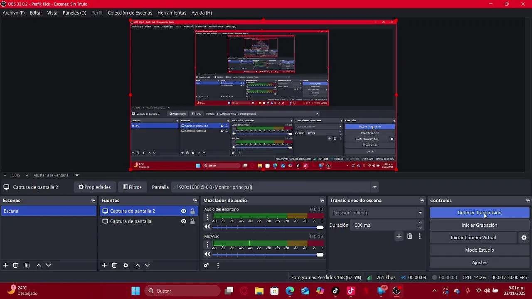Open the Vista menu
Screen dimensions: 532x299
coord(52,13)
